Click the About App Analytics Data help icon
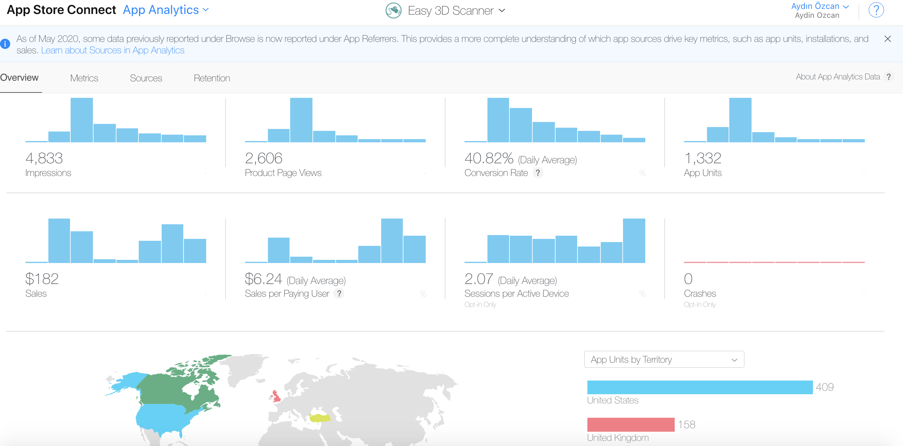Viewport: 903px width, 446px height. point(888,77)
